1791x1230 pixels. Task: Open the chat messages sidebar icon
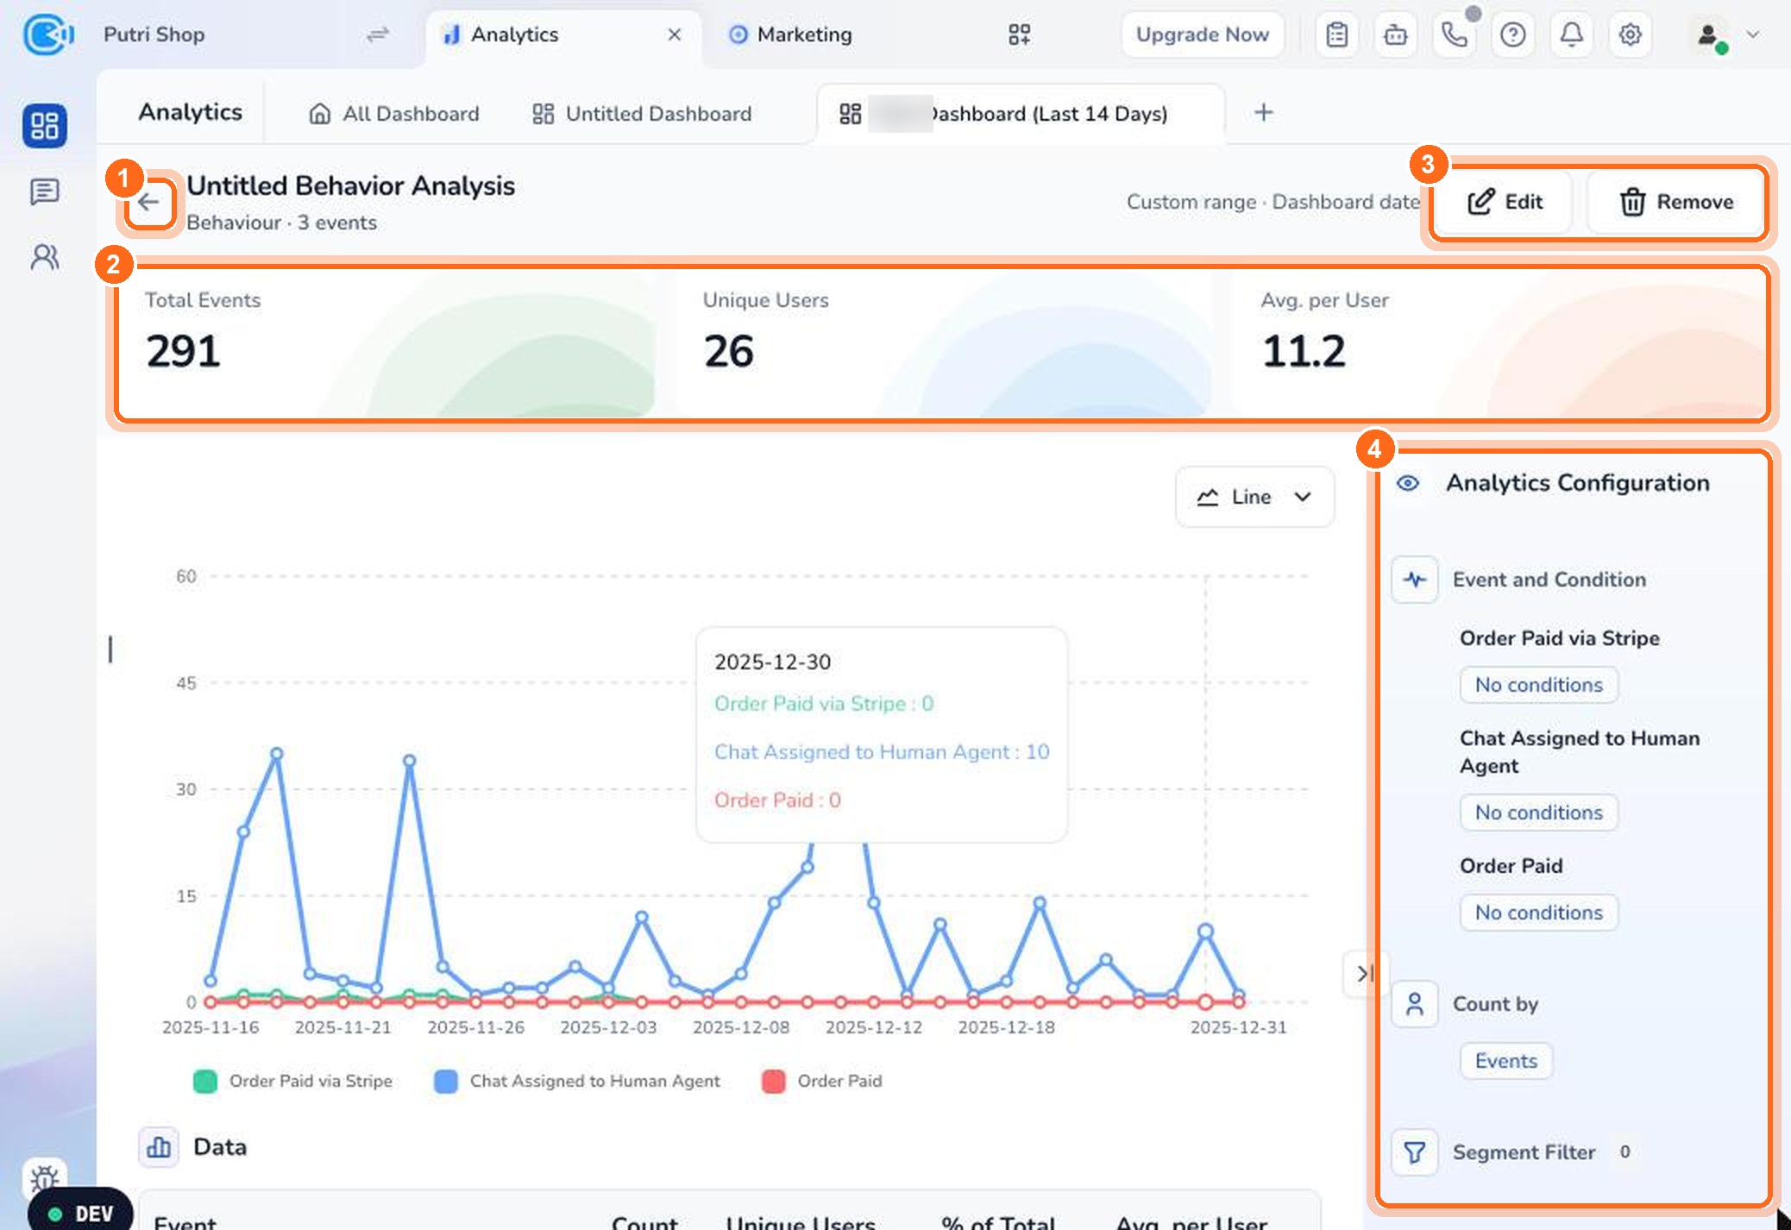(44, 191)
